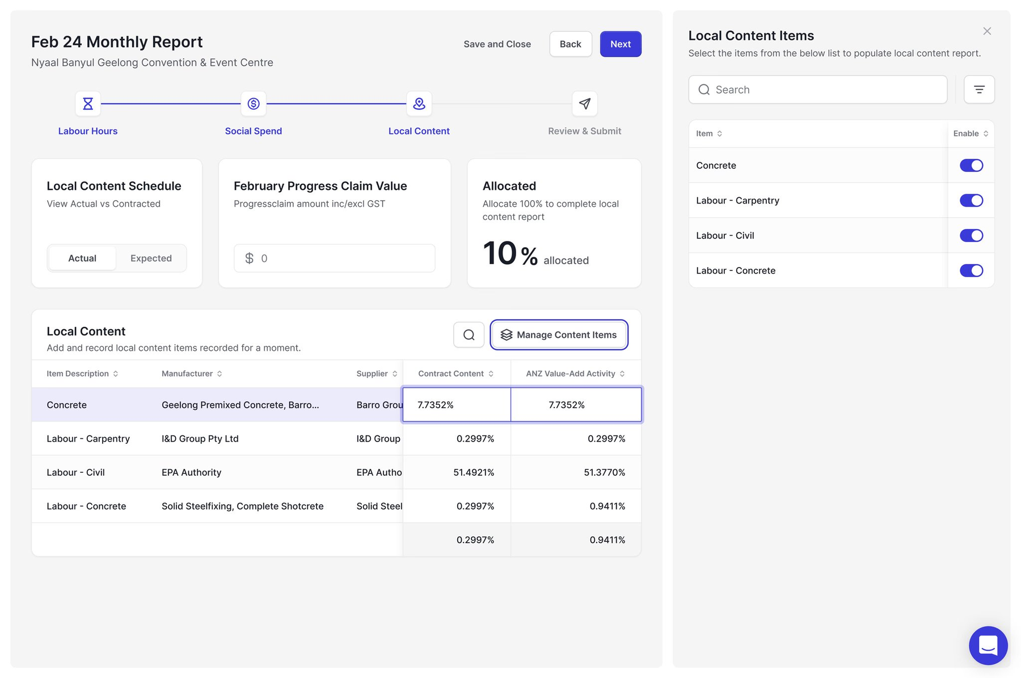Open the chat support bubble
This screenshot has height=678, width=1021.
pyautogui.click(x=988, y=645)
